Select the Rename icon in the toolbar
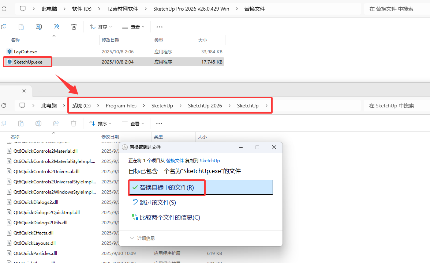Viewport: 430px width, 263px height. tap(38, 26)
